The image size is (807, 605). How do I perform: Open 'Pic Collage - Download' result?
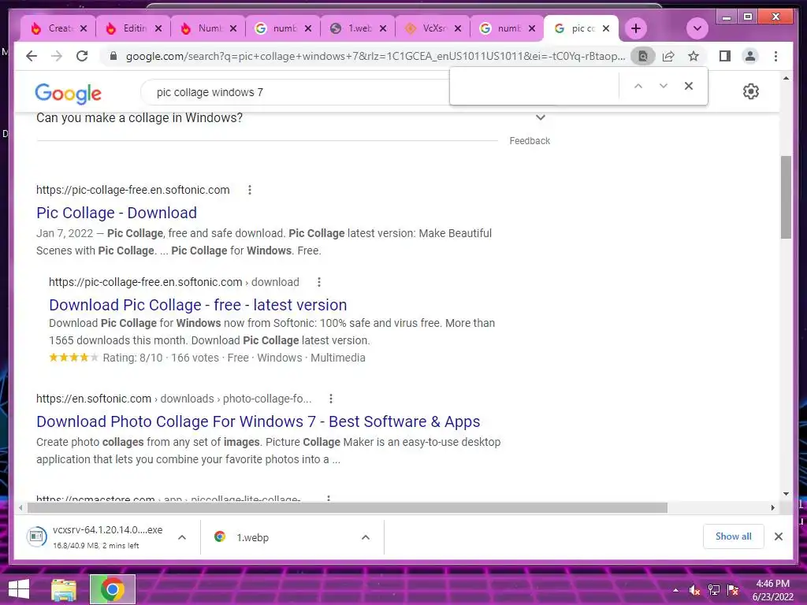[117, 213]
